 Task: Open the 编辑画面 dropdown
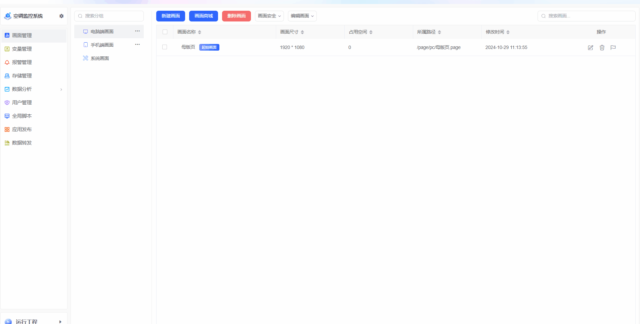pyautogui.click(x=302, y=16)
